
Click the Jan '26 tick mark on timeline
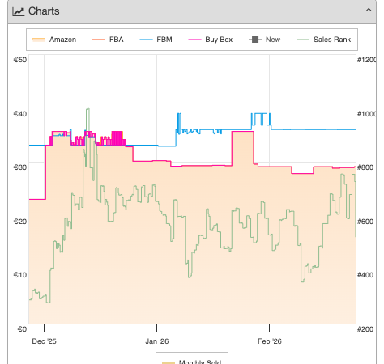click(x=156, y=328)
